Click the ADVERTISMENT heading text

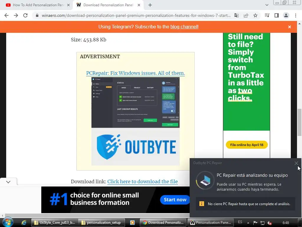tap(100, 56)
